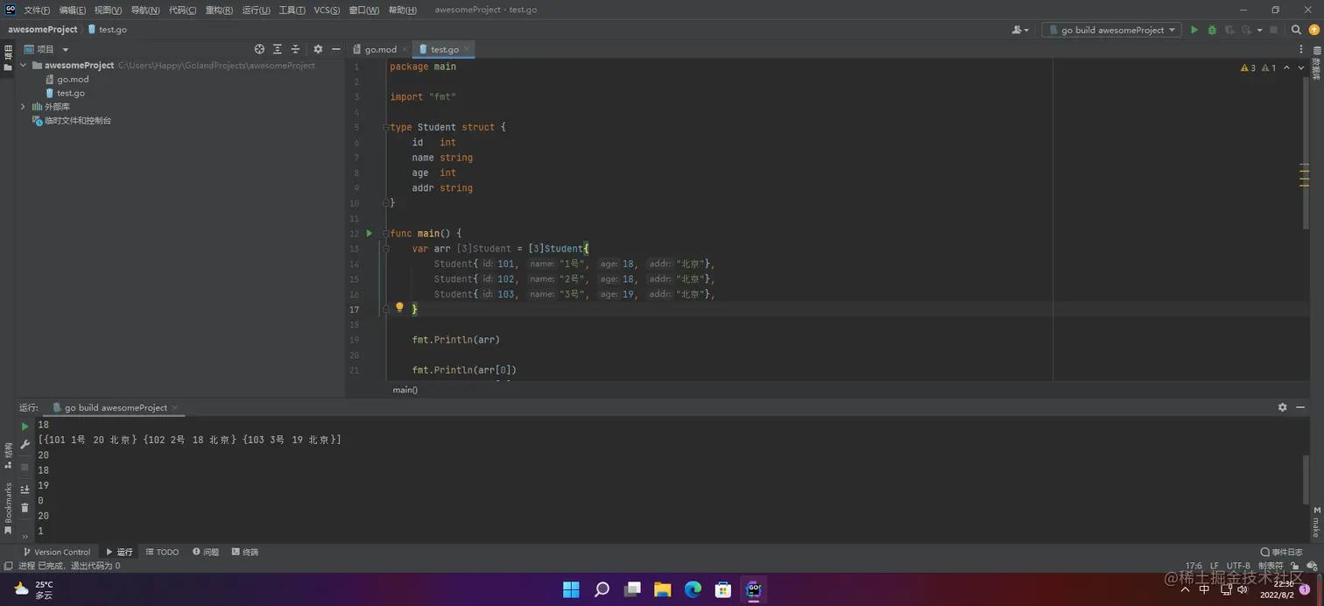Open the VCS(S) menu
1324x606 pixels.
tap(327, 10)
